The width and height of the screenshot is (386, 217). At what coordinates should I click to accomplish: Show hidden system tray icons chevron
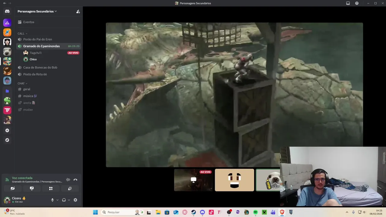pos(347,212)
